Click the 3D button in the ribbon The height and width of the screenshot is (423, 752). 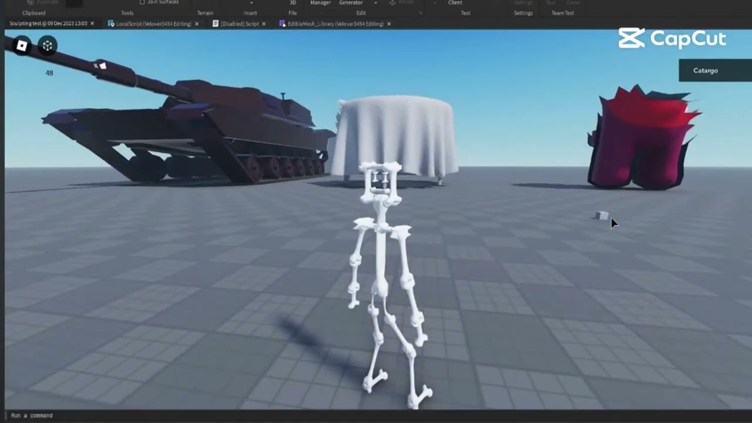[293, 3]
